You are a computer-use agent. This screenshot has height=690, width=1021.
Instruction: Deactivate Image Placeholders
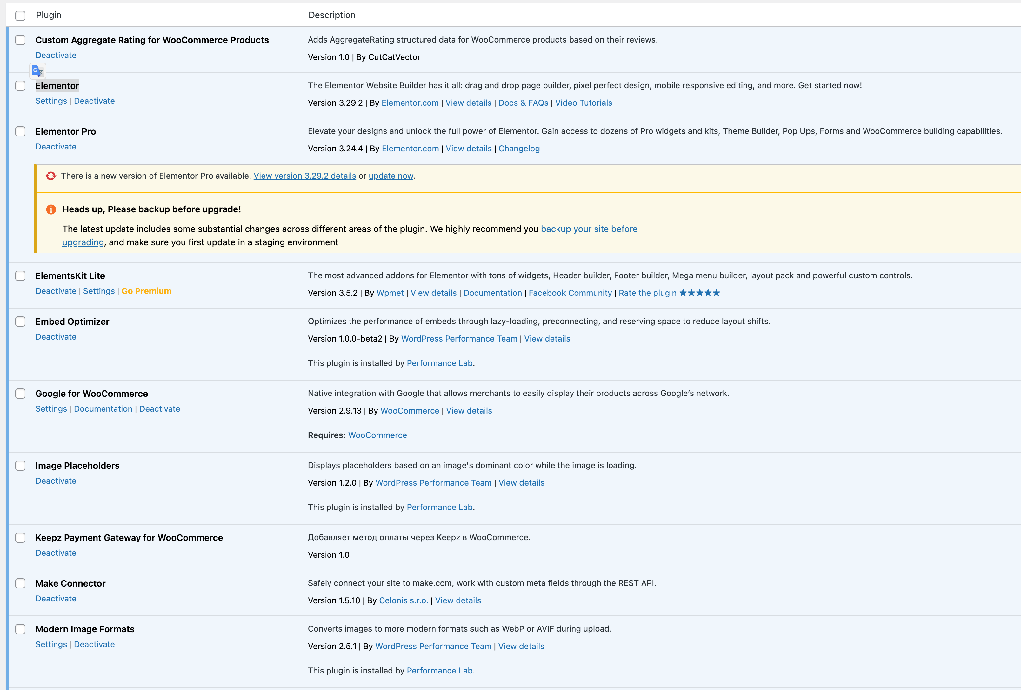[x=56, y=481]
